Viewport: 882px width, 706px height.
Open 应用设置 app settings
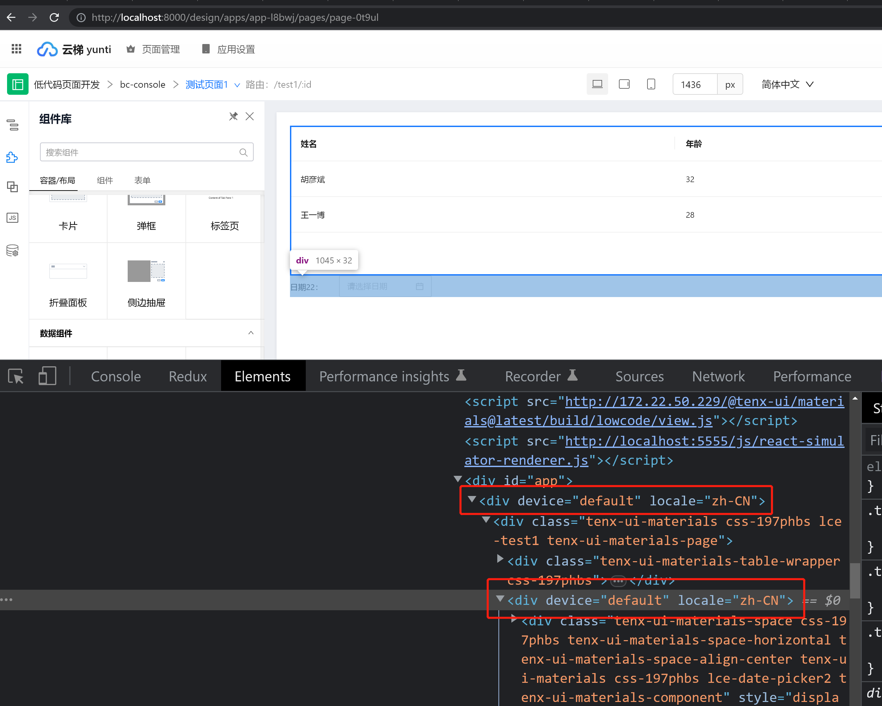click(229, 49)
